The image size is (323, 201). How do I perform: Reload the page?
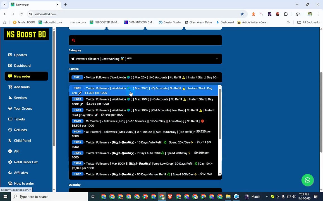coord(21,14)
